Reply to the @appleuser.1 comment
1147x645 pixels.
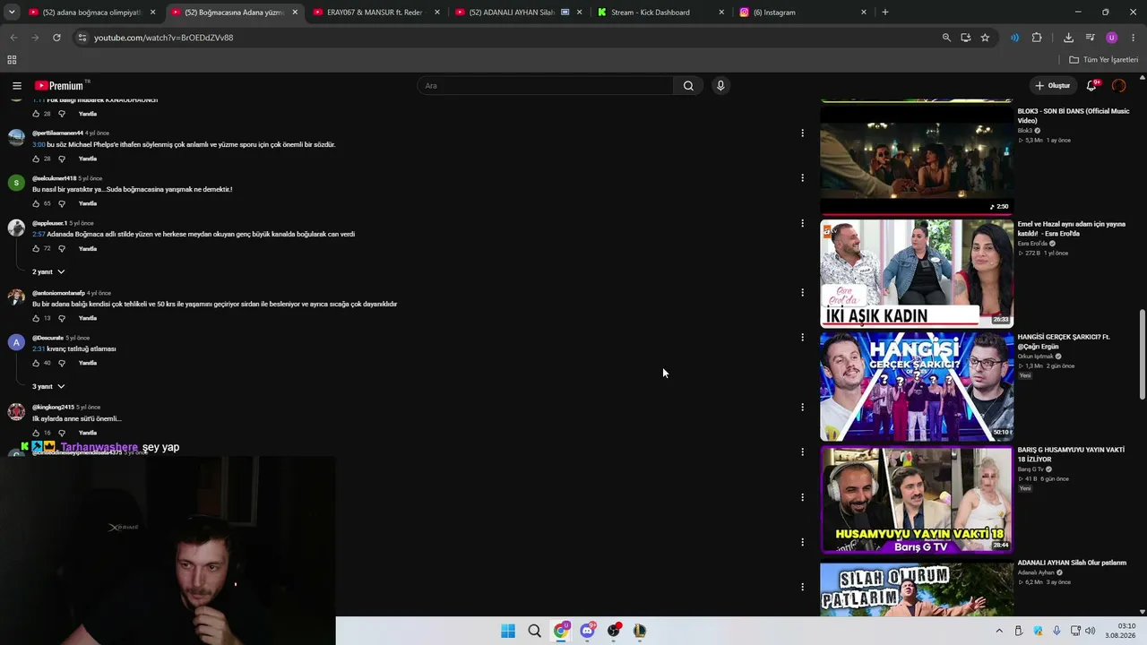88,248
